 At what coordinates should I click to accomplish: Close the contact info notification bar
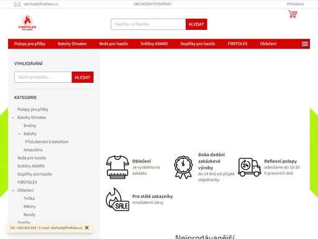coord(87,228)
